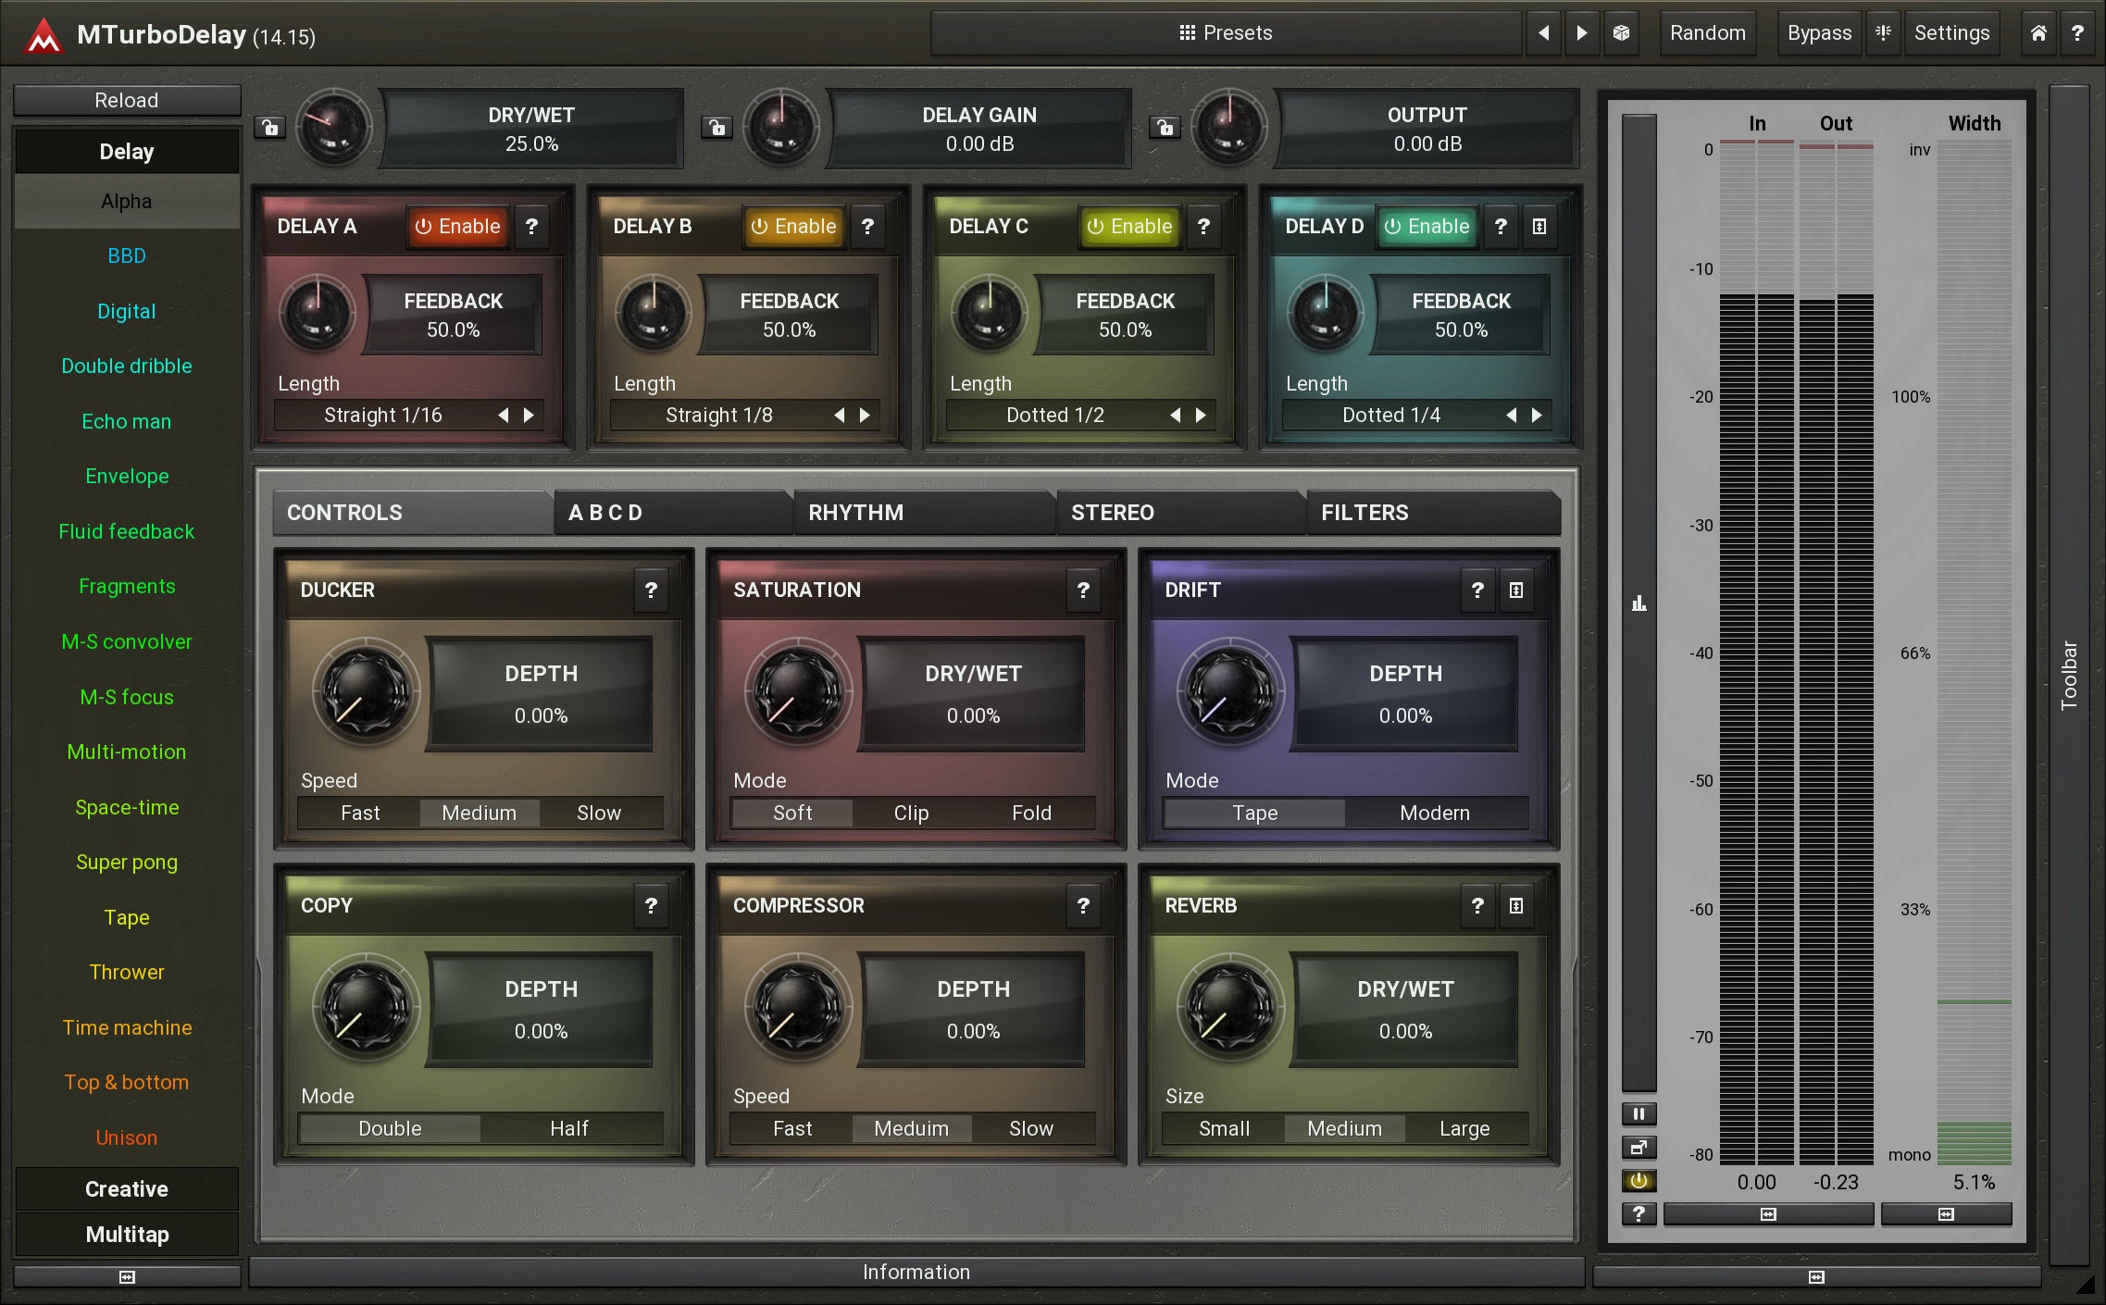2106x1305 pixels.
Task: Toggle the Delay A Enable button
Action: pyautogui.click(x=458, y=227)
